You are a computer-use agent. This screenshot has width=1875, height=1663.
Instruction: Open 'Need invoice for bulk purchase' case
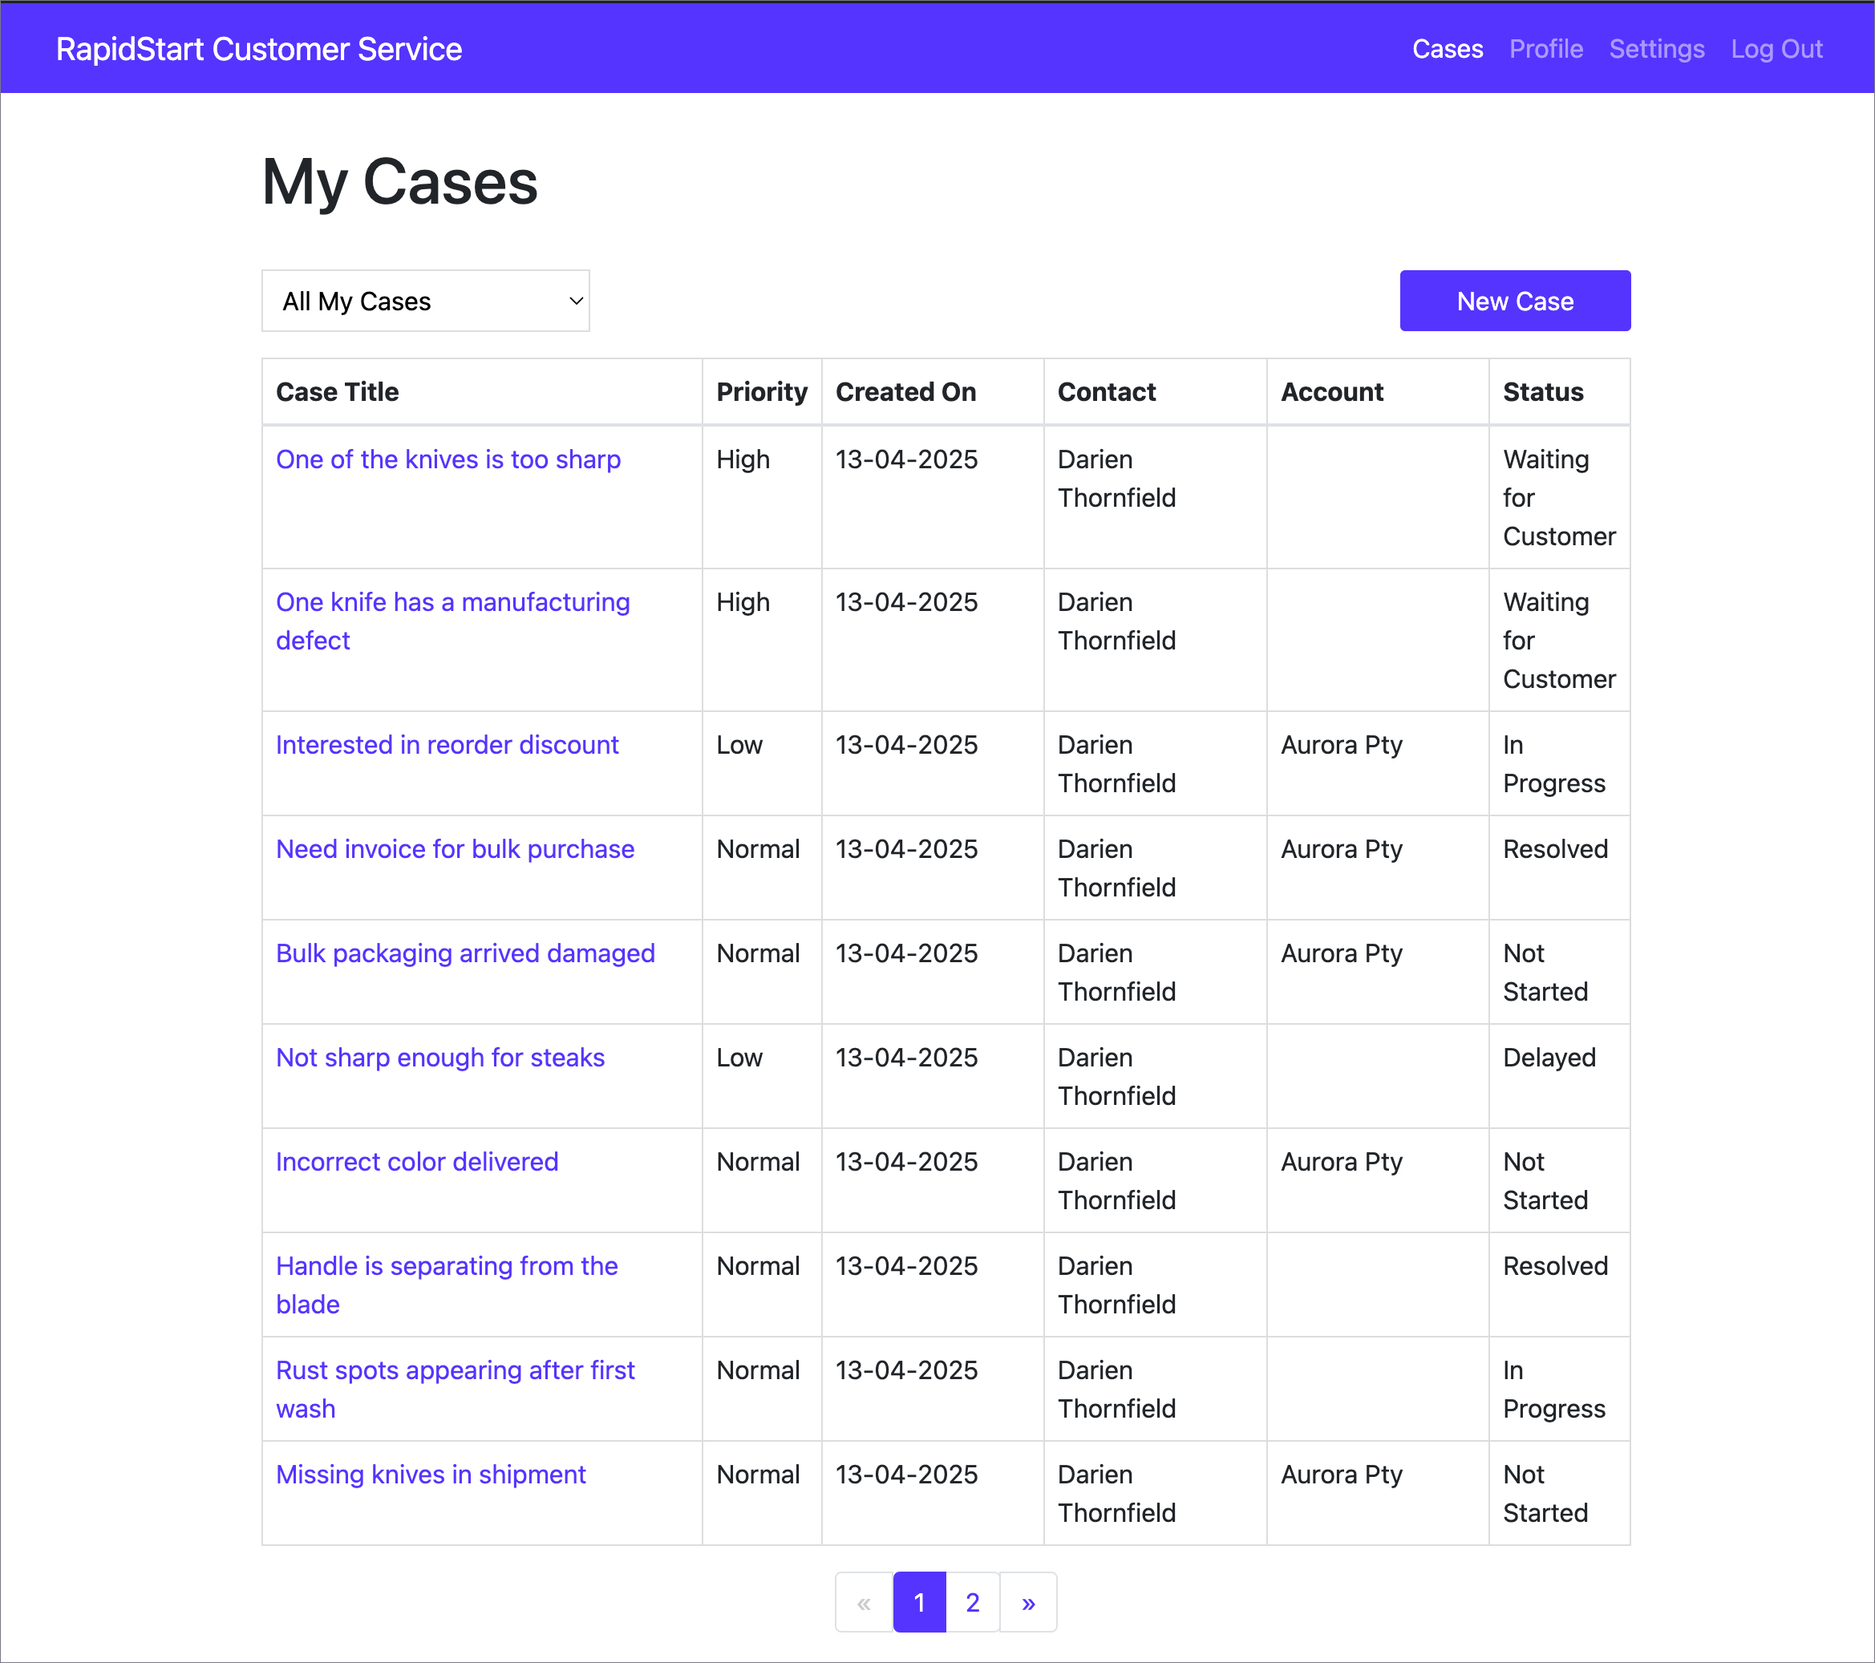(455, 848)
